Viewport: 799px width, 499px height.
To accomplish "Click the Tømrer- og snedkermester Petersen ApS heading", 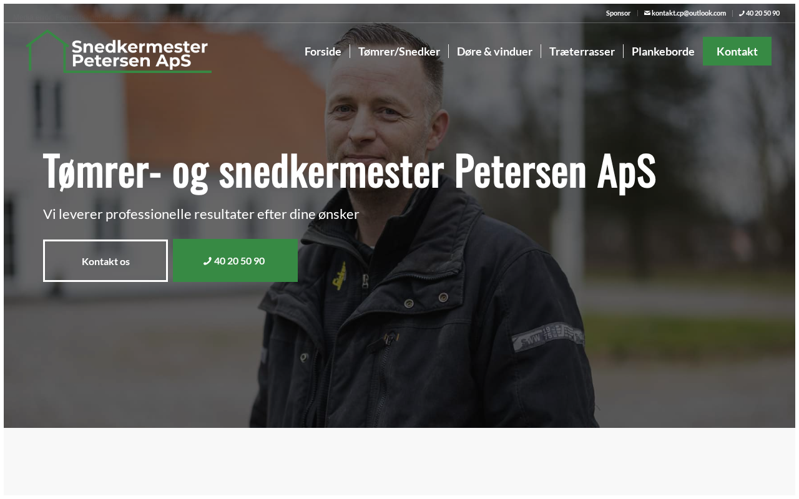I will 350,172.
